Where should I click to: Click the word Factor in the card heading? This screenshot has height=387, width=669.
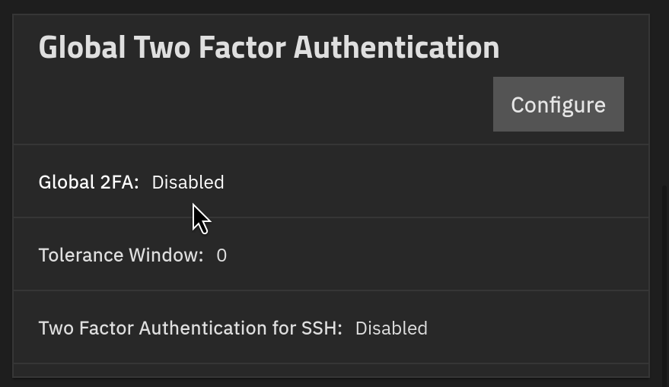tap(242, 47)
